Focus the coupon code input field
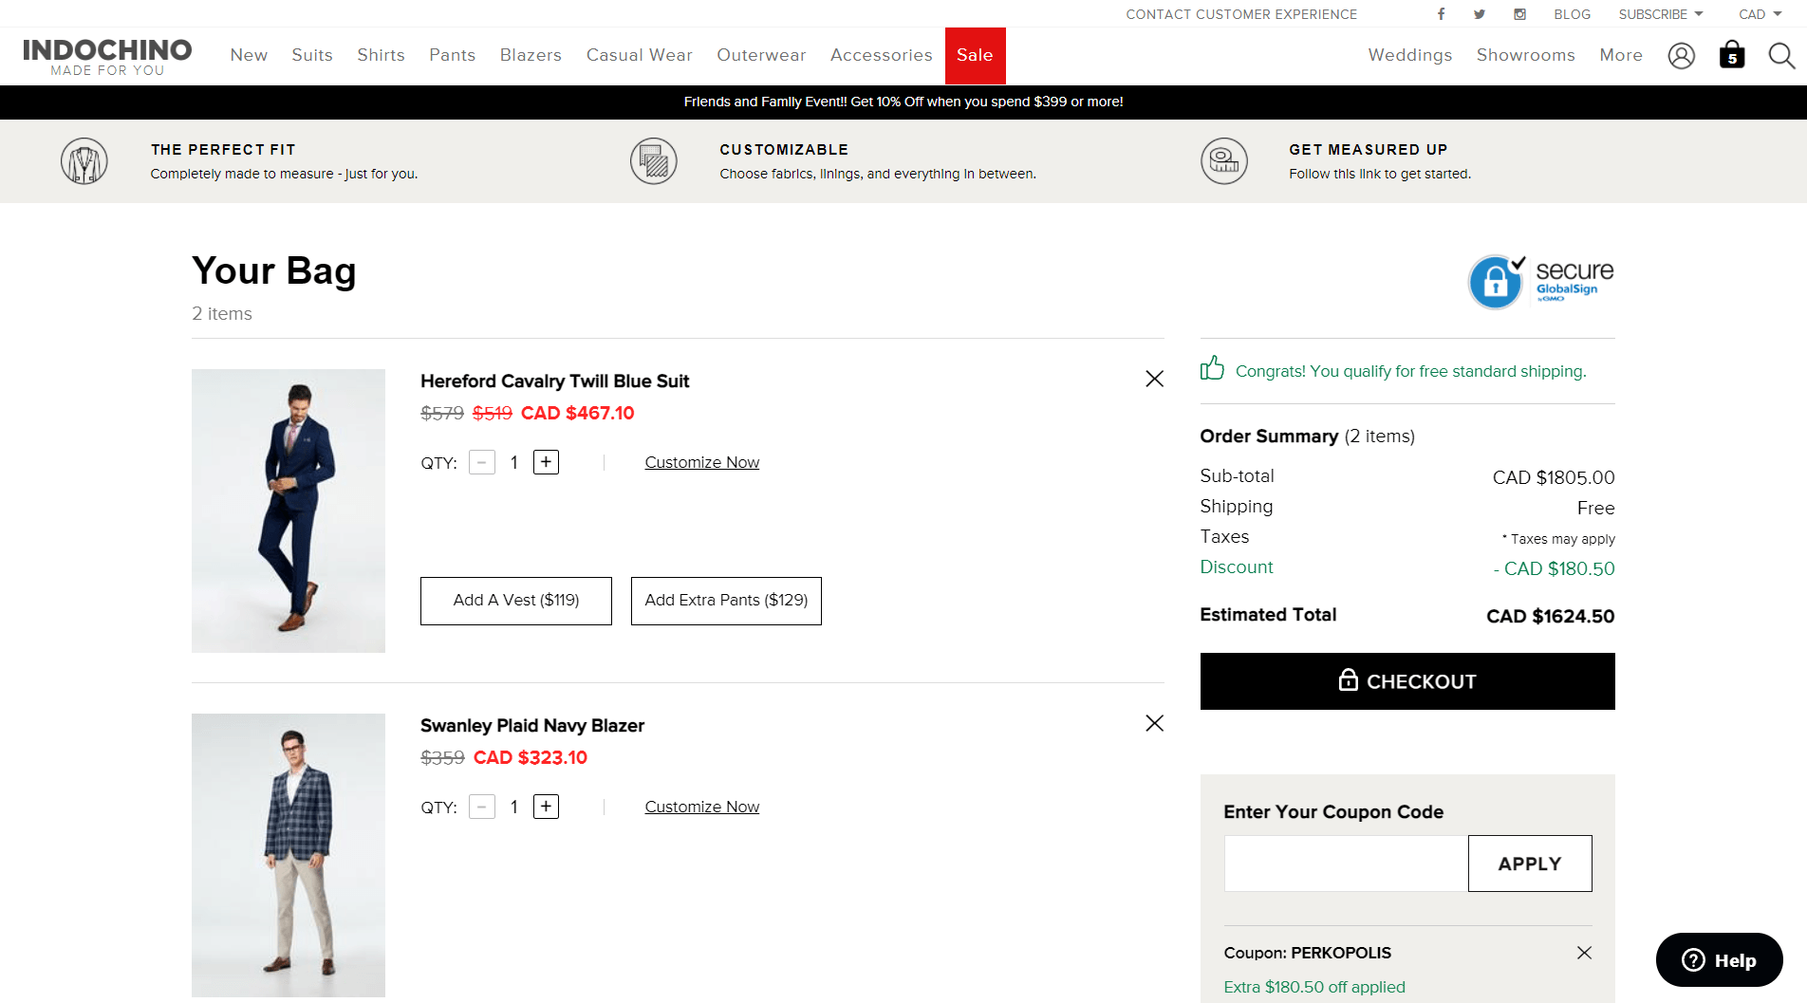This screenshot has width=1807, height=1003. pos(1346,864)
